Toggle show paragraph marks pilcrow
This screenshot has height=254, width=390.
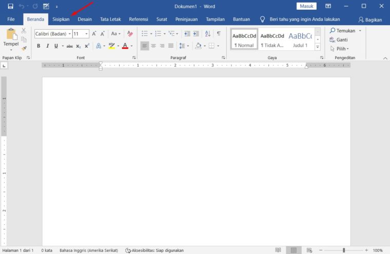coord(219,33)
